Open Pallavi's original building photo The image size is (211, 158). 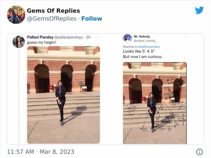[64, 95]
